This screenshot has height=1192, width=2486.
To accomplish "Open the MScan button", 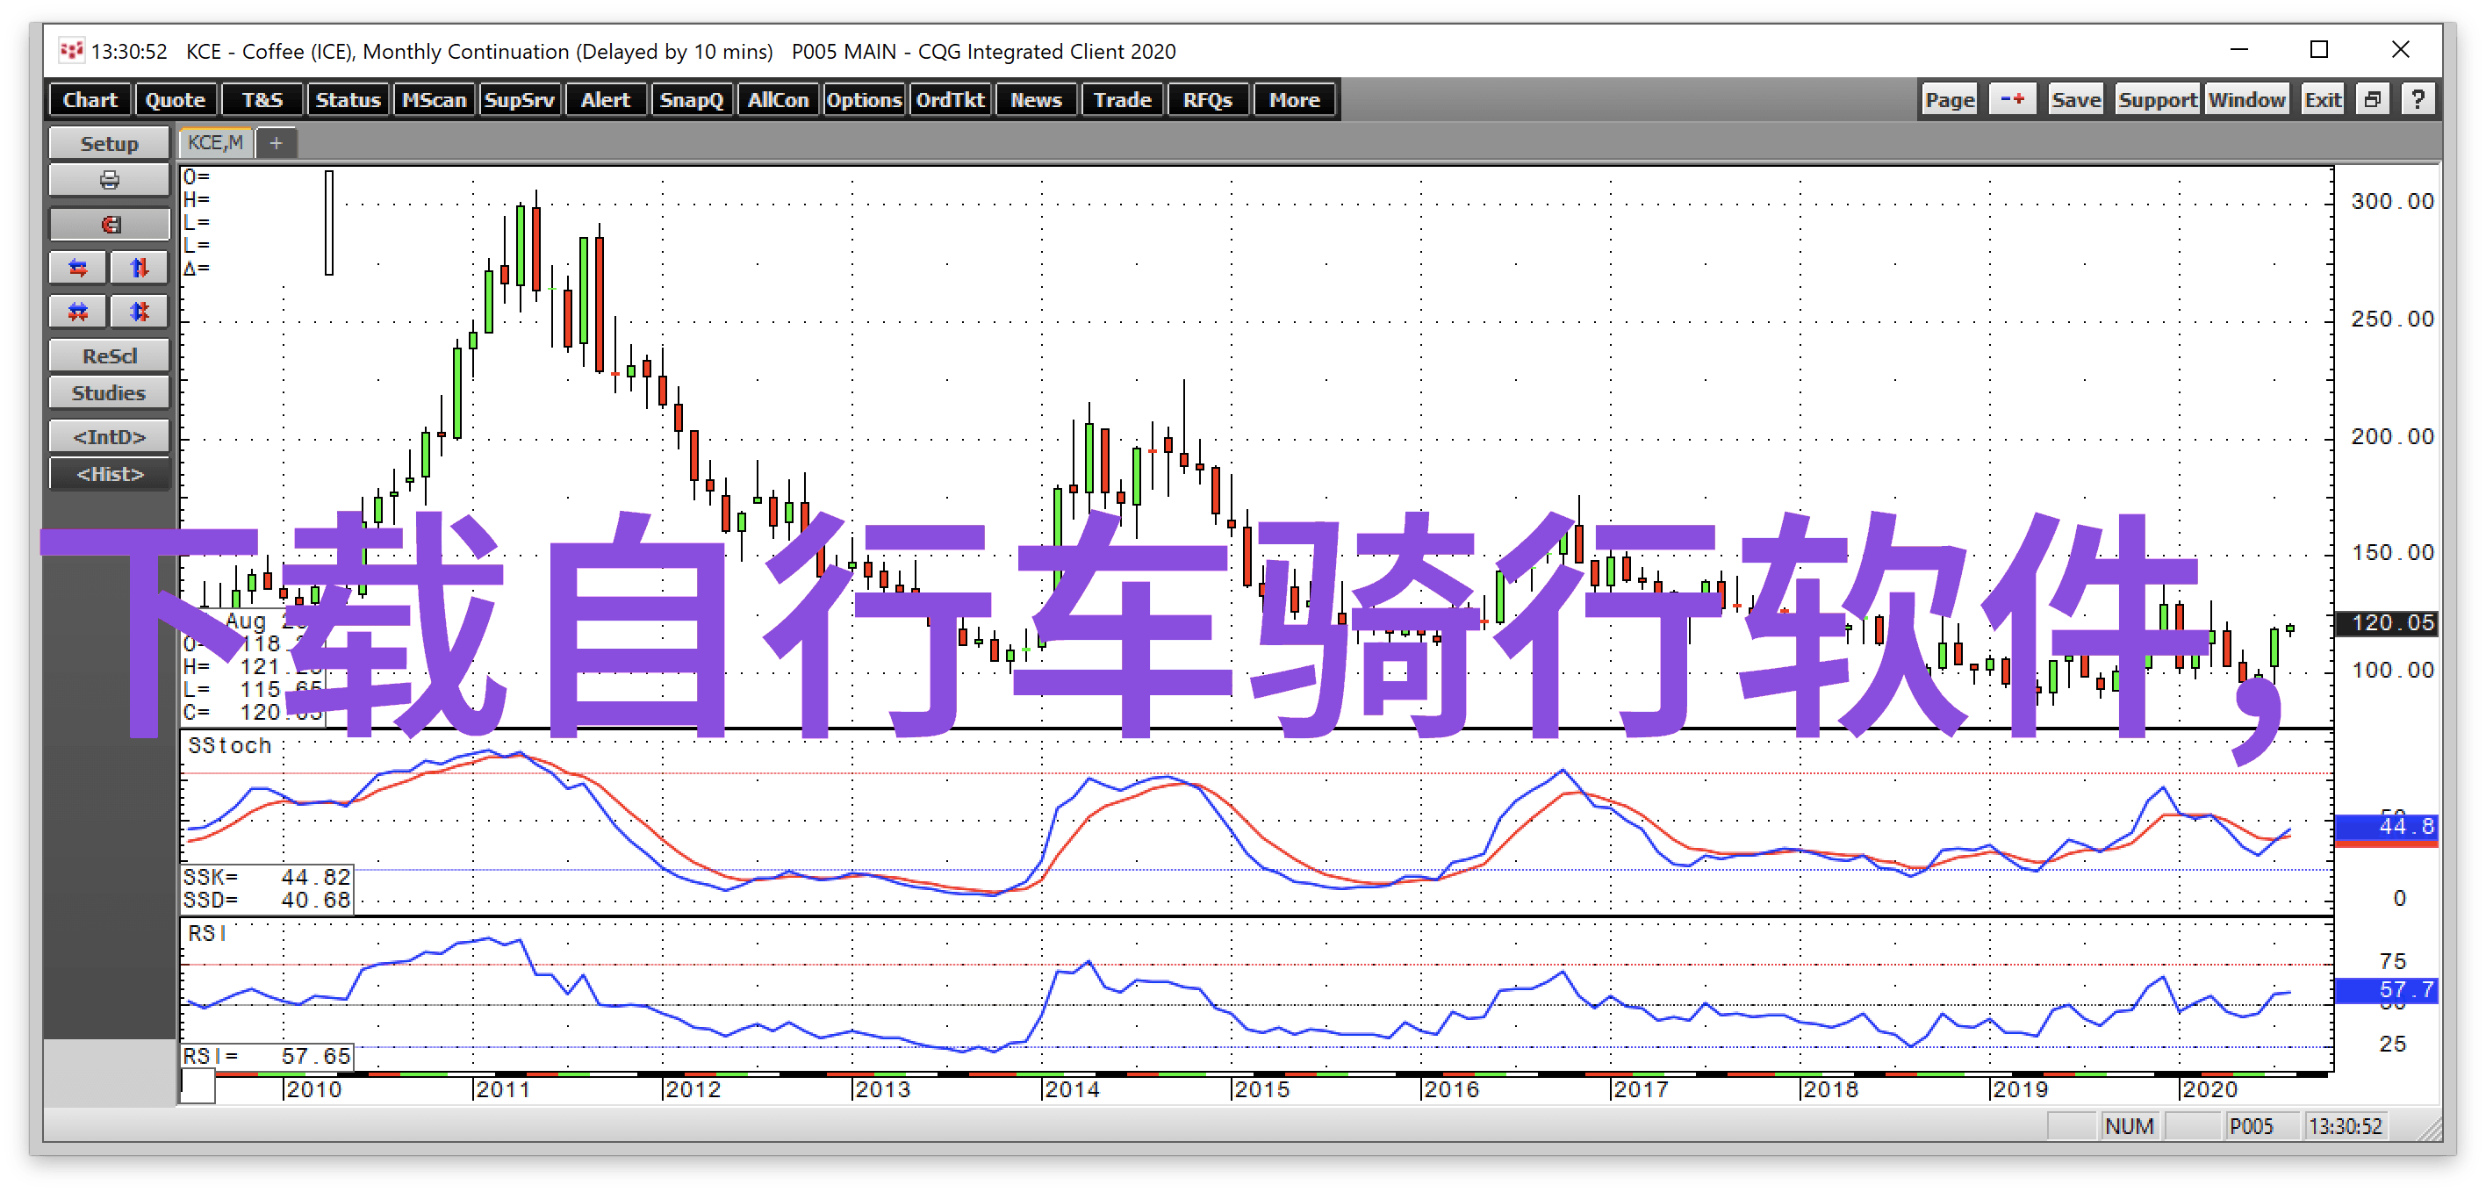I will coord(435,99).
